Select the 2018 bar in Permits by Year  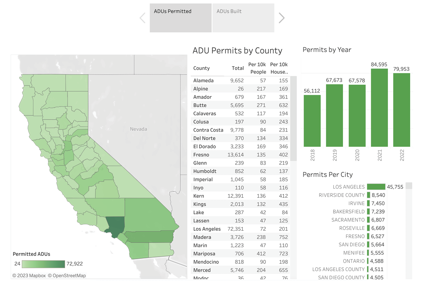coord(312,120)
